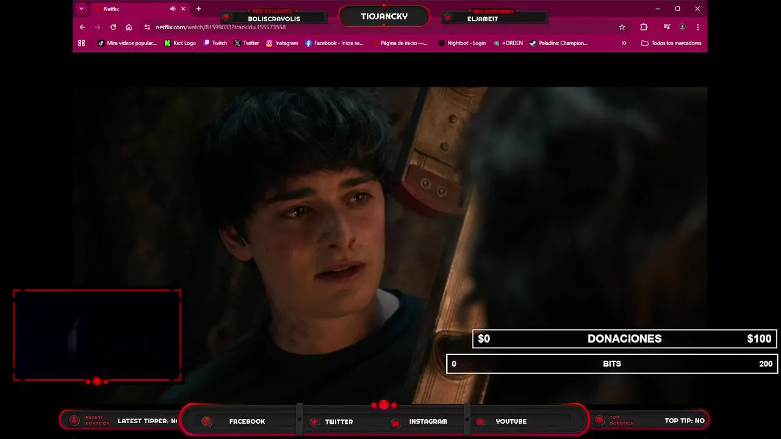Close the Netflix tab

[x=183, y=9]
